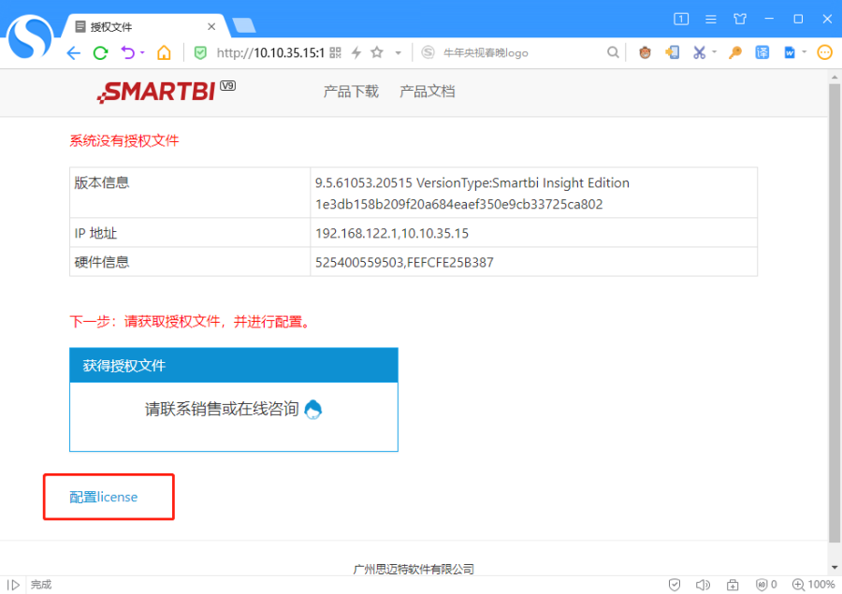The image size is (842, 594).
Task: Show the QR code for this page
Action: coord(335,52)
